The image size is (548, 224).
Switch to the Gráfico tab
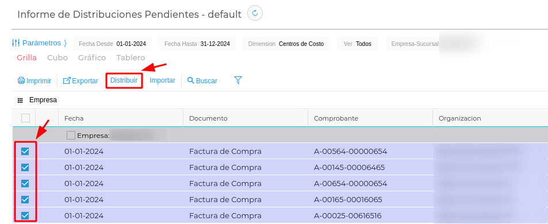coord(92,57)
